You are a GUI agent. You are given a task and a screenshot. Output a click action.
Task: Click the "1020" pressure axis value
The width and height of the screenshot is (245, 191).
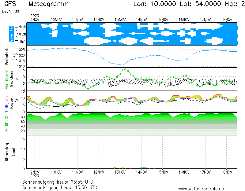(21, 55)
